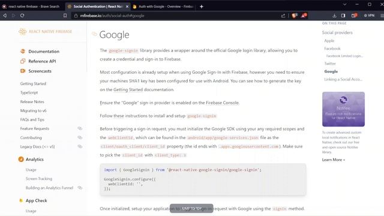Open Contributing sidebar link
Screen dimensions: 384x216
point(31,137)
